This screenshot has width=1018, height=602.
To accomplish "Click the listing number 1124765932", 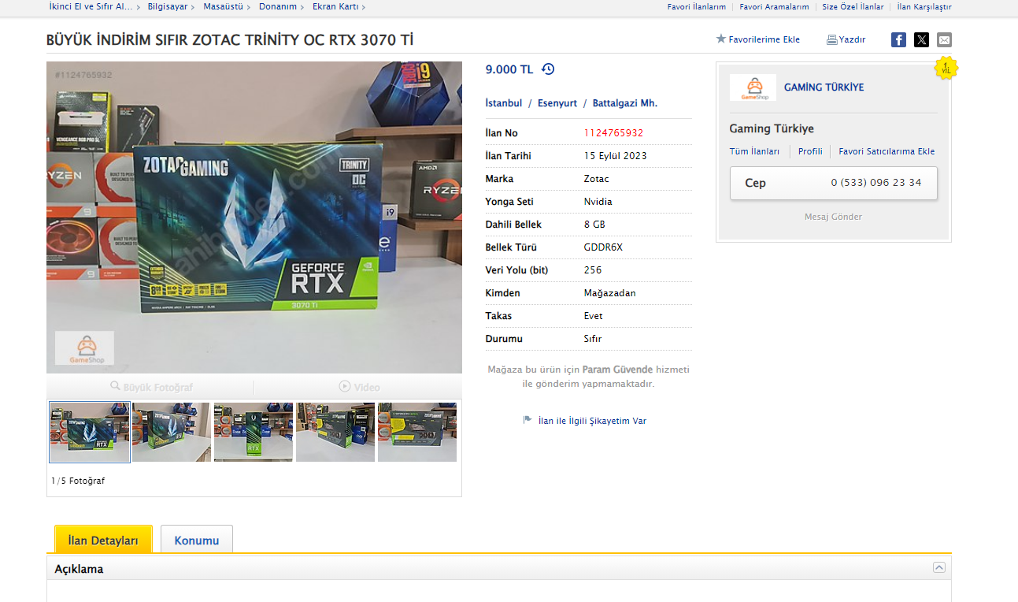I will [x=613, y=133].
